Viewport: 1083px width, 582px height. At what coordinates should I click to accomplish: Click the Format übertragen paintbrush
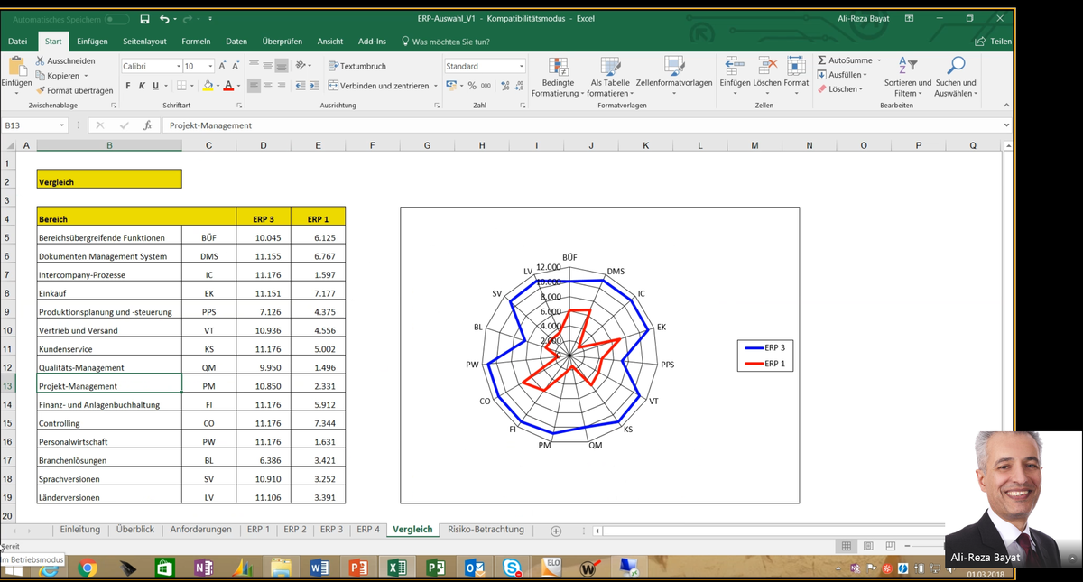tap(74, 90)
